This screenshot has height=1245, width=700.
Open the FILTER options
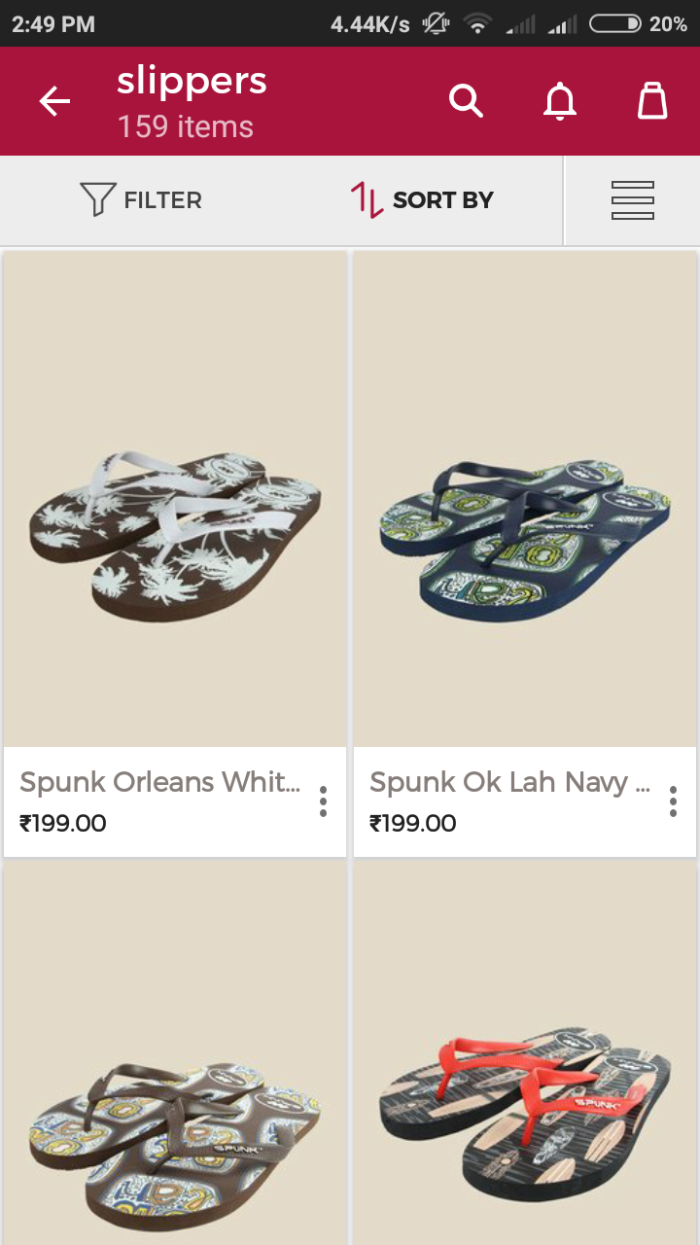(x=141, y=200)
